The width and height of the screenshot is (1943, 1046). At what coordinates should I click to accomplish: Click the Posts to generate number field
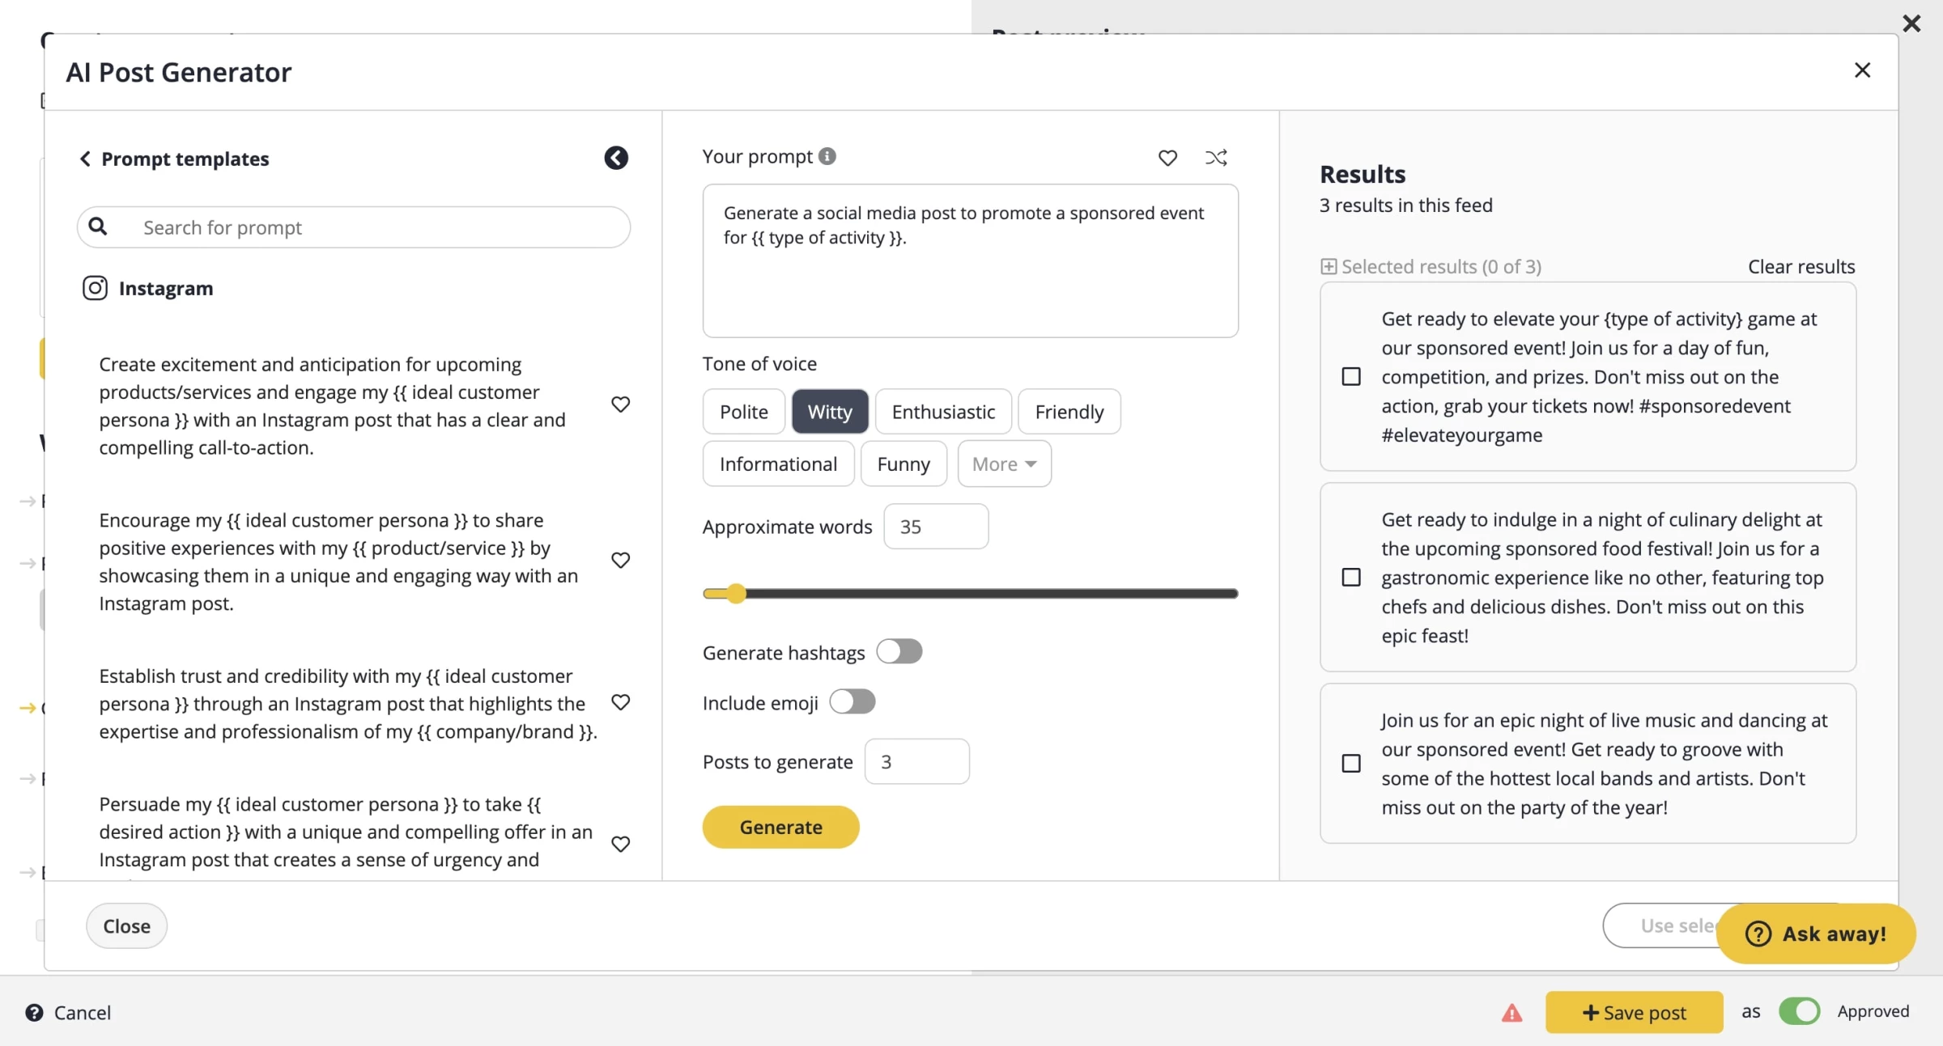(x=917, y=761)
